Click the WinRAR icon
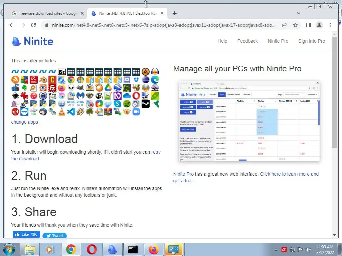The height and width of the screenshot is (256, 342). [x=108, y=112]
